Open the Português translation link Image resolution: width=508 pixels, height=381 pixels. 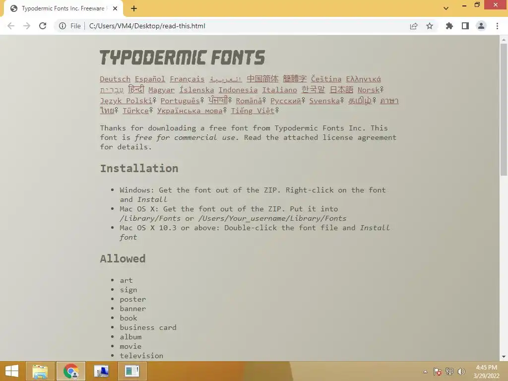click(180, 101)
